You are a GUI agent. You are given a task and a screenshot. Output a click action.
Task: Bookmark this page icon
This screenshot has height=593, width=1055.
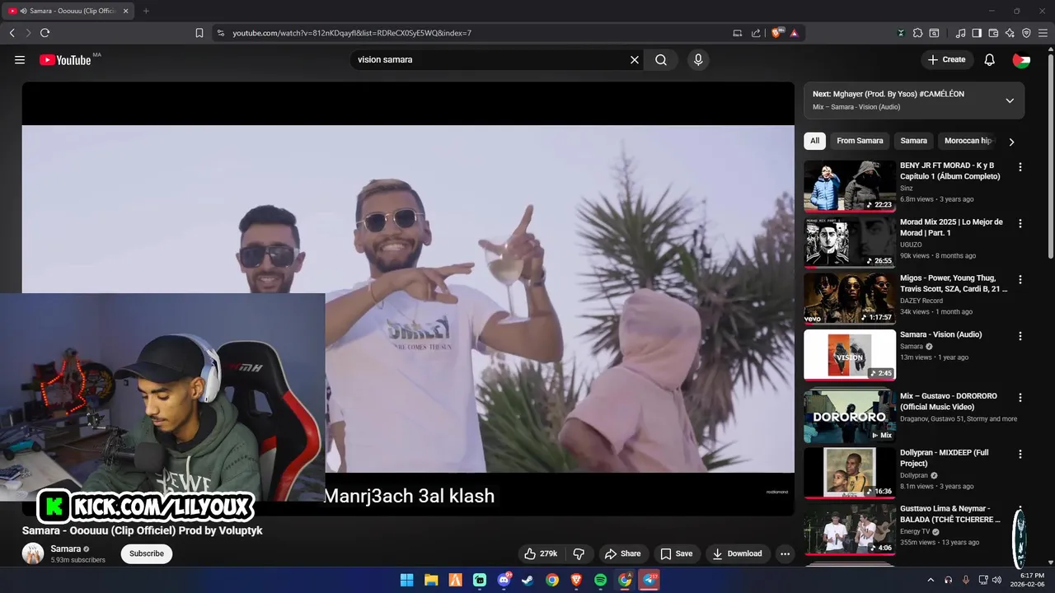click(x=199, y=33)
